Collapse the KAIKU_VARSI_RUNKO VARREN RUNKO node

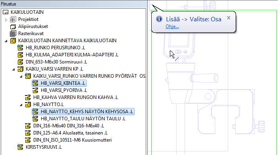(21, 77)
